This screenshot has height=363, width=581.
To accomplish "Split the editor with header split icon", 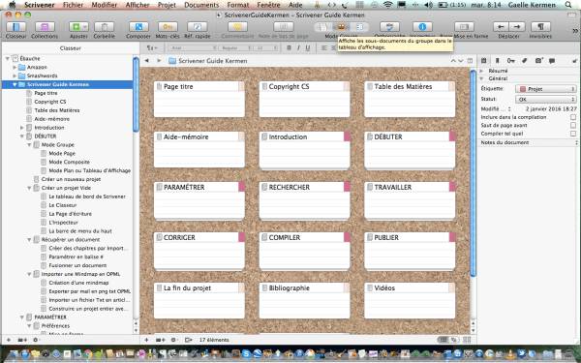I will tap(470, 61).
